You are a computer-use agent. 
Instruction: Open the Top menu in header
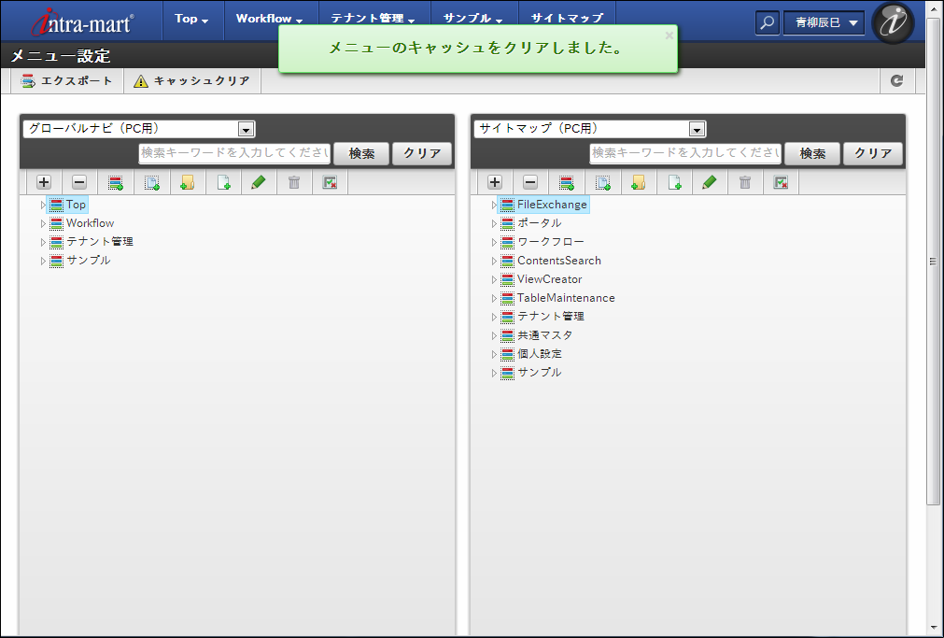point(192,19)
